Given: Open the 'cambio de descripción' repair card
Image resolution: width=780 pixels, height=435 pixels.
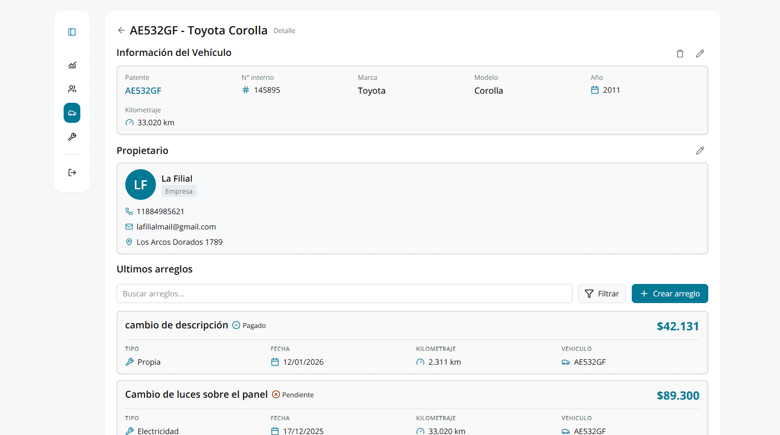Looking at the screenshot, I should point(176,326).
